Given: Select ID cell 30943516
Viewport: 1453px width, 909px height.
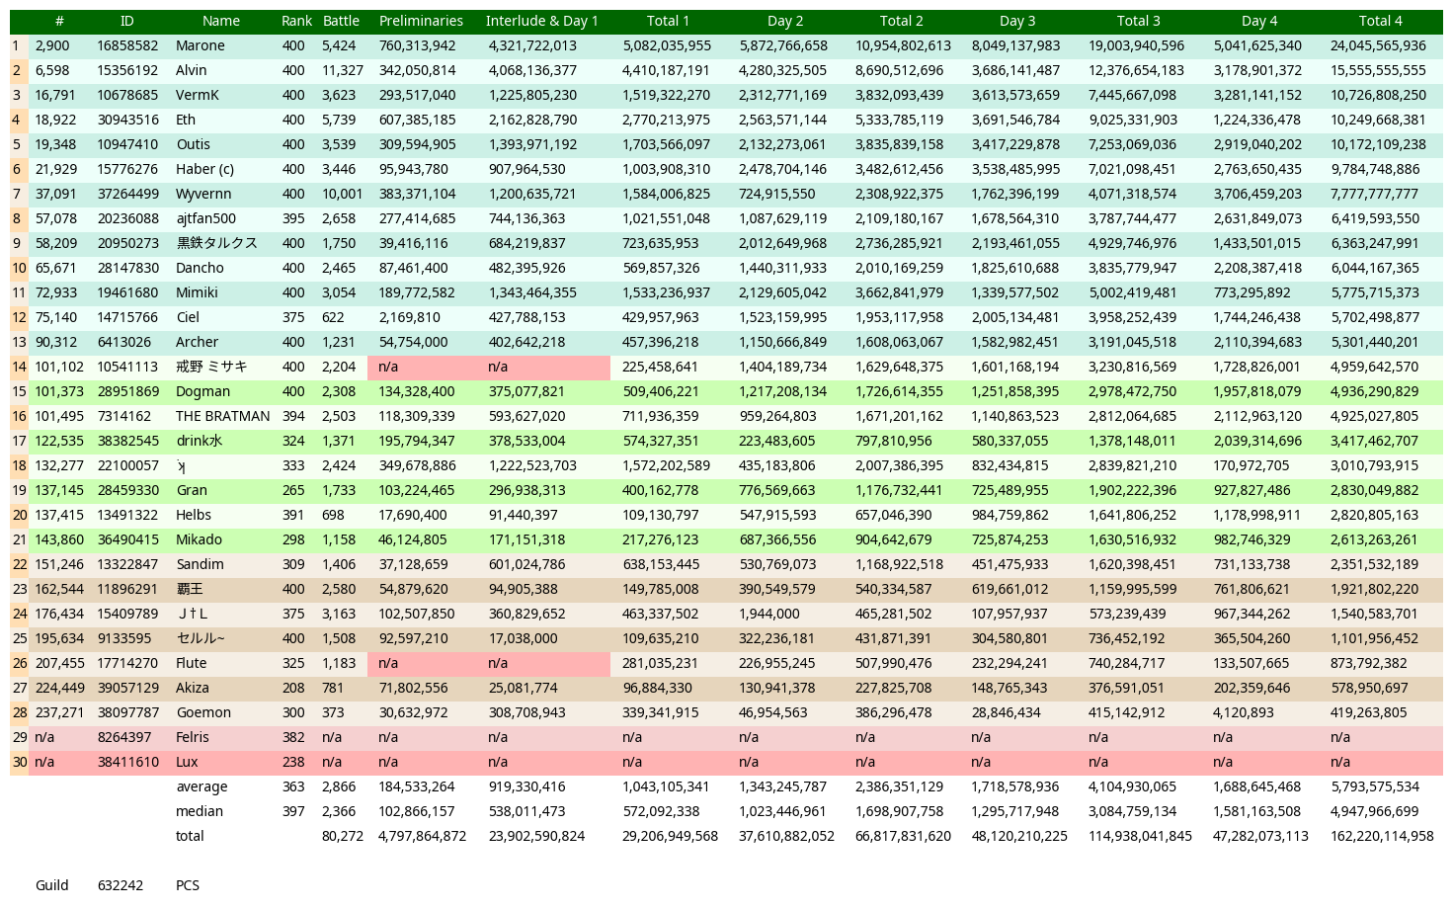Looking at the screenshot, I should tap(127, 120).
